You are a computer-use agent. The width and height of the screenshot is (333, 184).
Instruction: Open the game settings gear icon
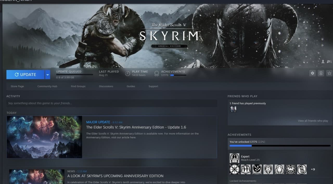coord(312,73)
